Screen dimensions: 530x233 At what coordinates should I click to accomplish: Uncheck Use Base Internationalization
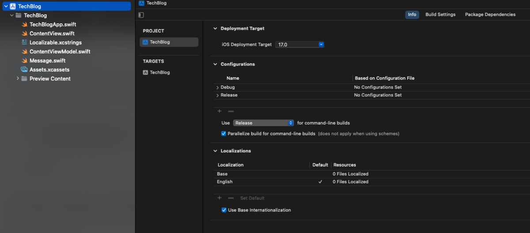(x=224, y=210)
